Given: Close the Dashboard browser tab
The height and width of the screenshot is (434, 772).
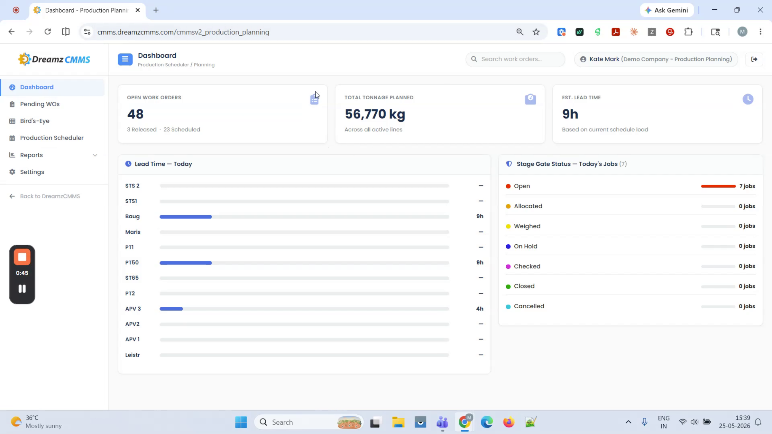Looking at the screenshot, I should tap(138, 10).
